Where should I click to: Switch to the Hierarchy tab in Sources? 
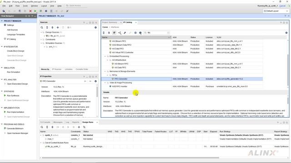click(45, 69)
